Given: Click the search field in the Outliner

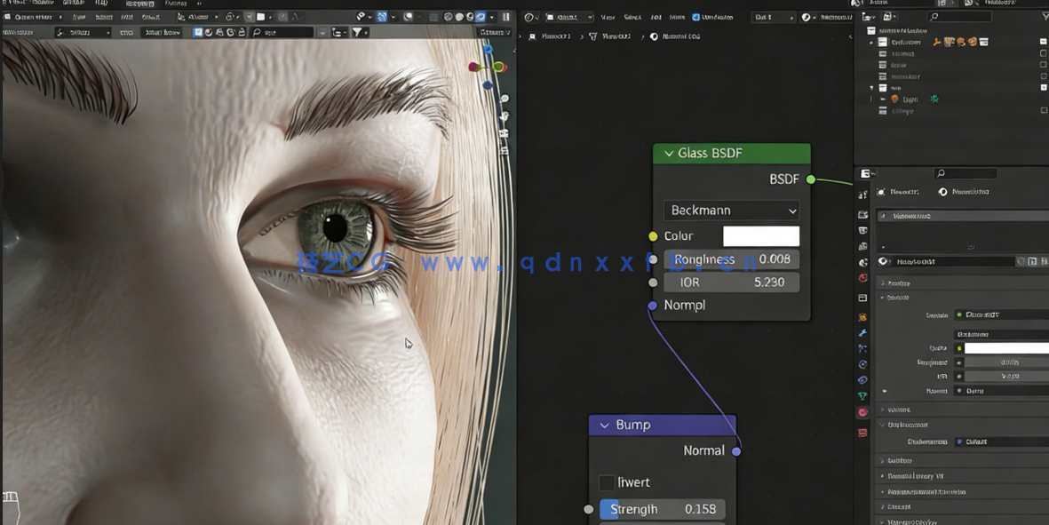Looking at the screenshot, I should coord(959,16).
